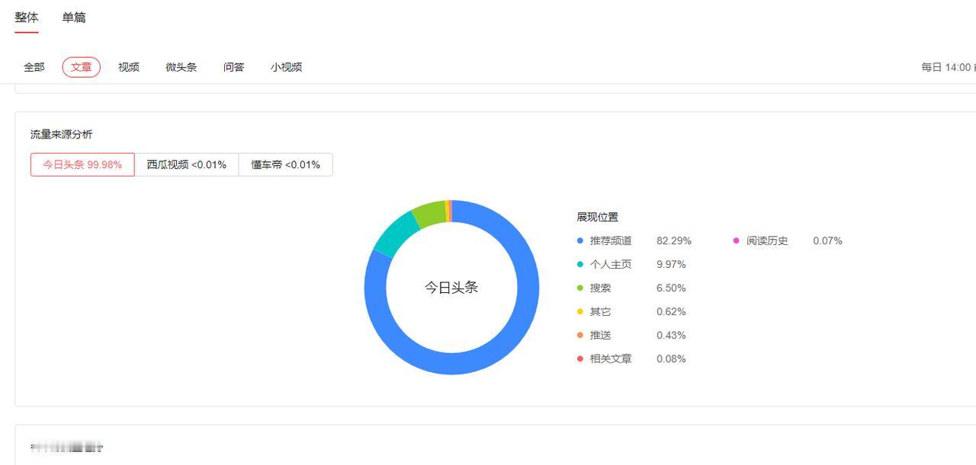This screenshot has height=465, width=976.
Task: Click the yellow 其它 legend dot
Action: click(580, 311)
